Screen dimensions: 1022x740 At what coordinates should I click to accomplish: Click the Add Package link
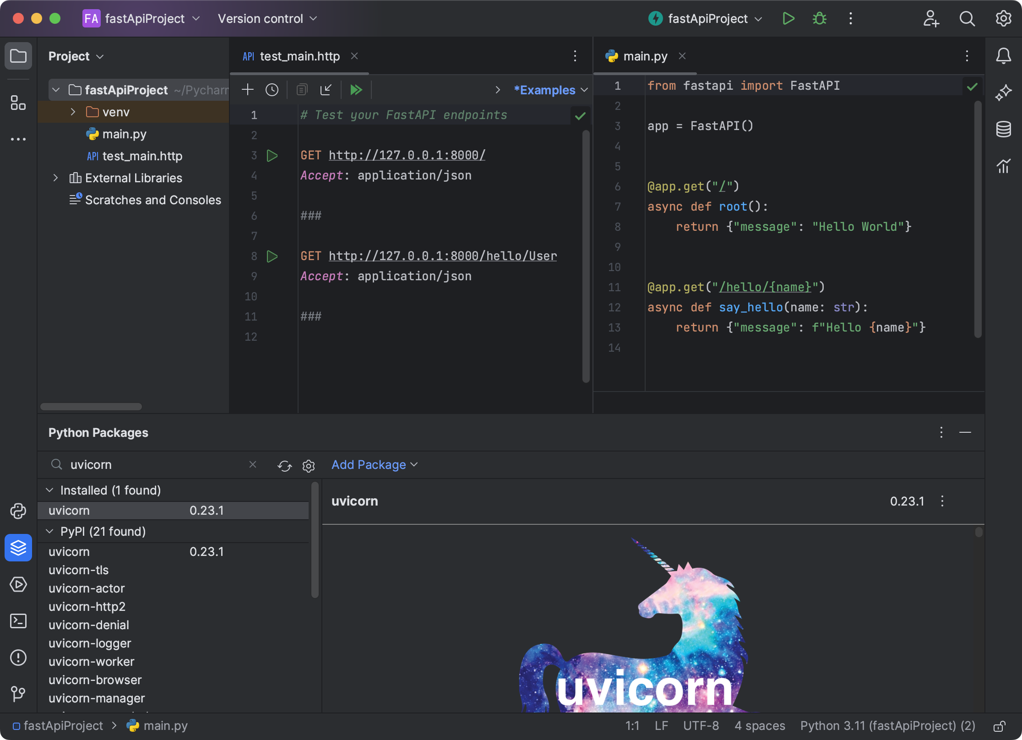[x=369, y=465]
